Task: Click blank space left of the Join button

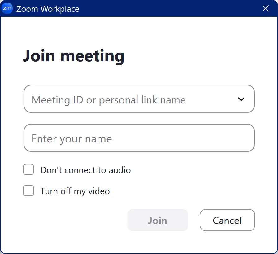Action: tap(74, 220)
